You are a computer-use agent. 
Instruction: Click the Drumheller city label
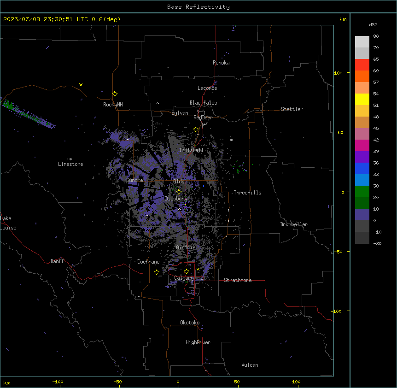pos(294,224)
